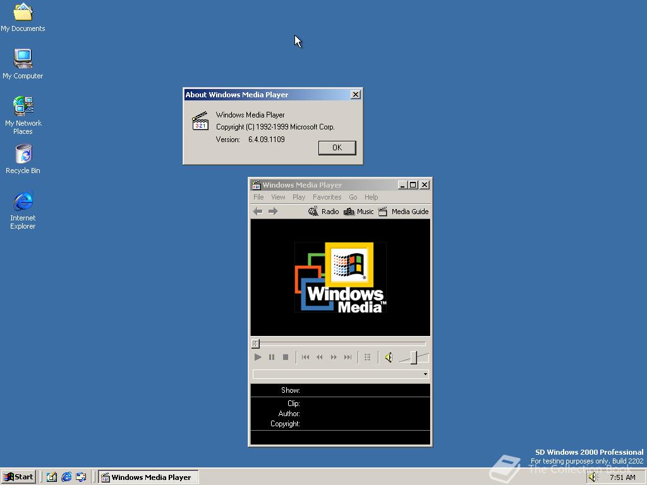Screen dimensions: 647x485
Task: Click the Copyright: label in info panel
Action: 285,424
